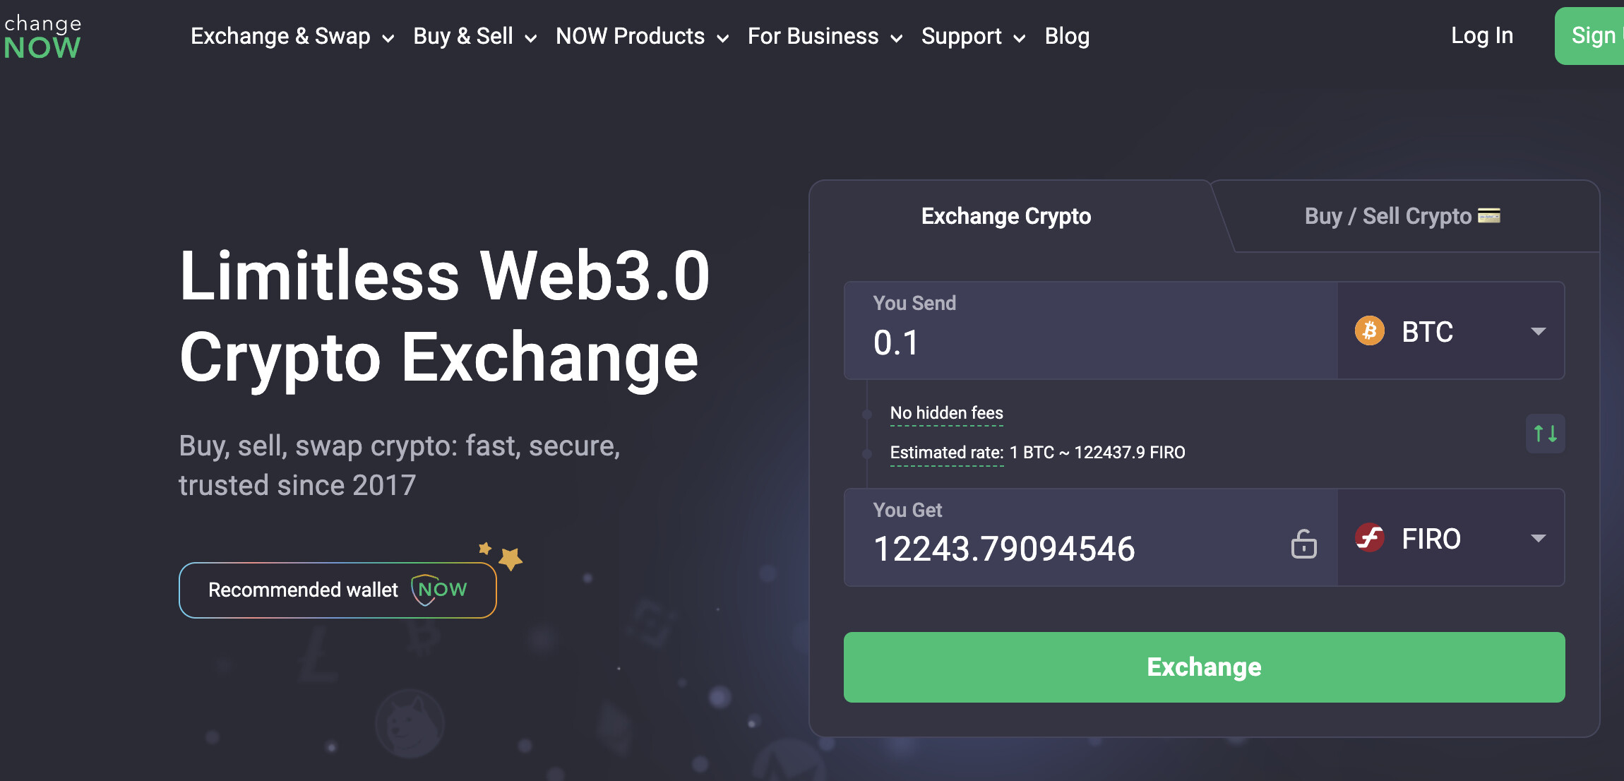Click the trusted since 2017 subtitle
The image size is (1624, 781).
coord(297,485)
